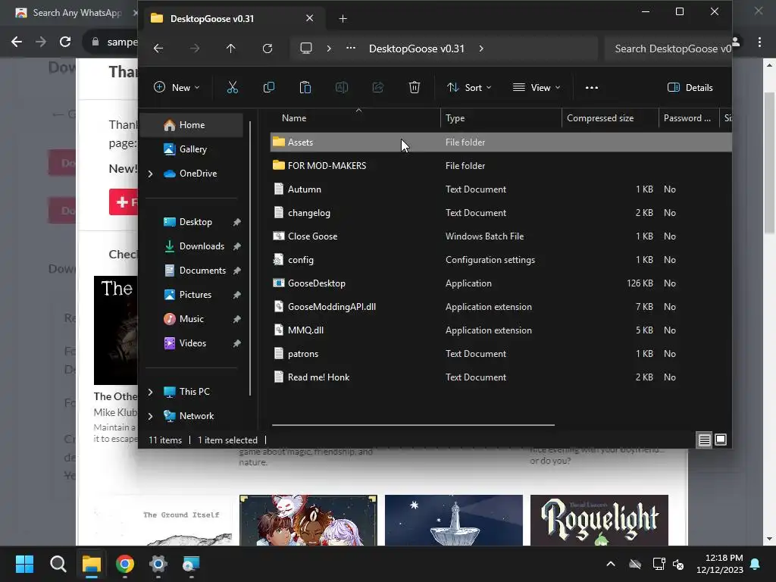The height and width of the screenshot is (582, 776).
Task: Open taskbar Search
Action: [x=58, y=564]
